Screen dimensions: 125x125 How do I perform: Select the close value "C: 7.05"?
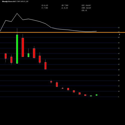(x=45, y=8)
